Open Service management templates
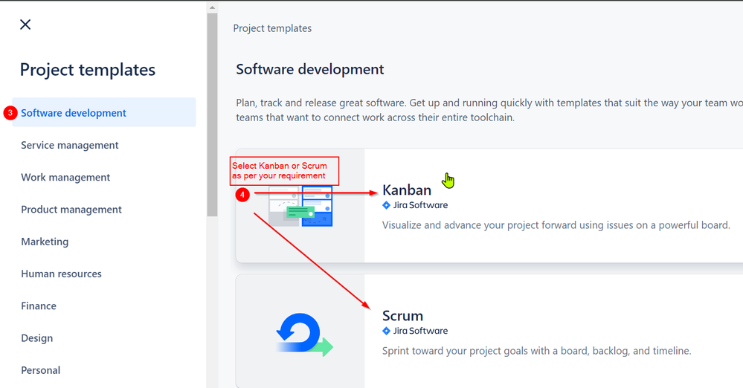The image size is (743, 388). coord(70,145)
